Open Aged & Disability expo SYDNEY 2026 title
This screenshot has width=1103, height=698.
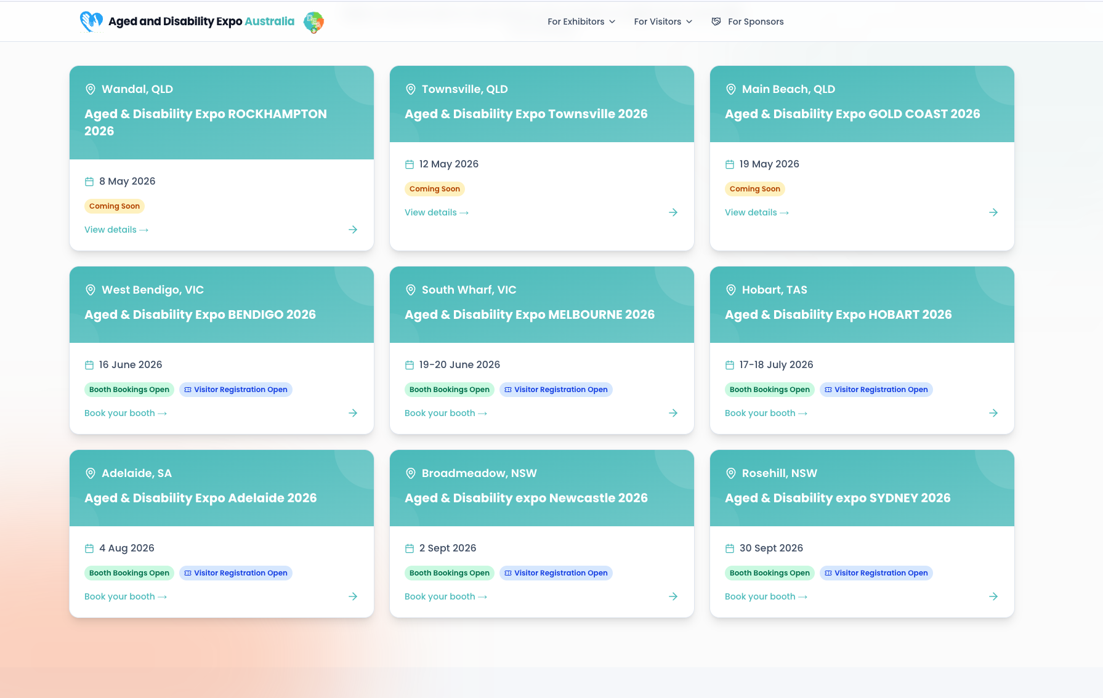838,498
